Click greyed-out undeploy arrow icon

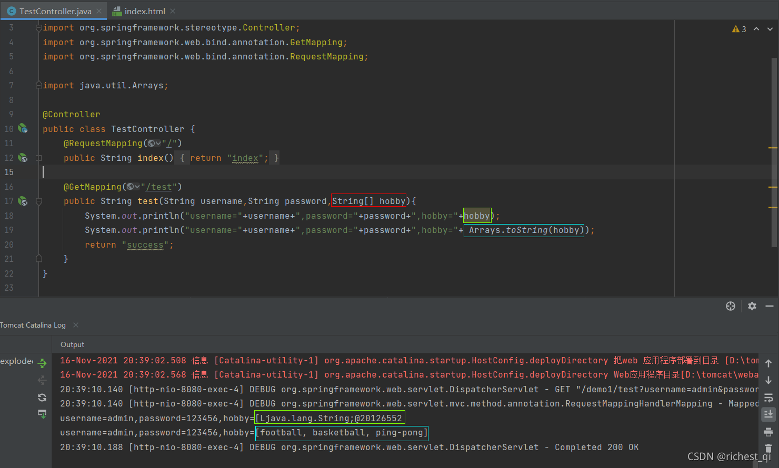click(x=42, y=380)
